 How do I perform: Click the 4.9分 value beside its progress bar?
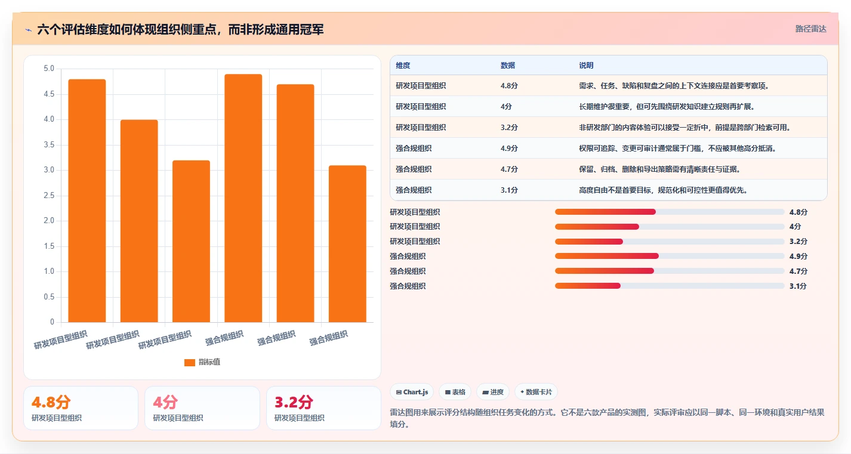(798, 257)
